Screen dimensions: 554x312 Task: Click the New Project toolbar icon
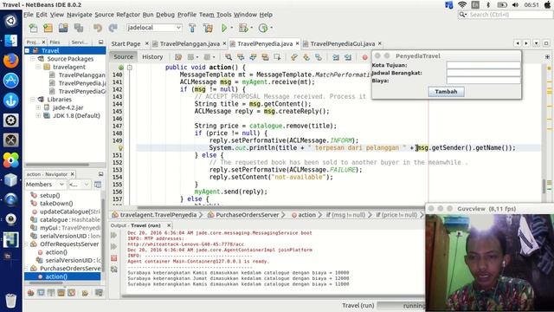click(x=48, y=28)
